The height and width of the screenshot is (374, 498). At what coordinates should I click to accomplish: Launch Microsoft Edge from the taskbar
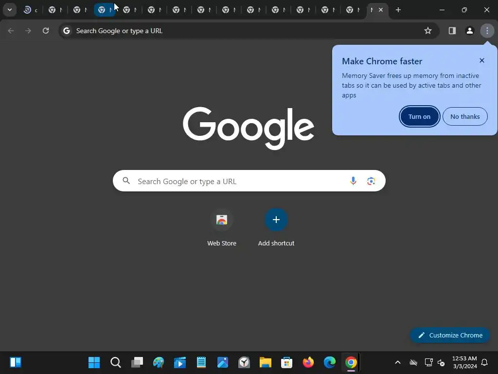(x=329, y=362)
